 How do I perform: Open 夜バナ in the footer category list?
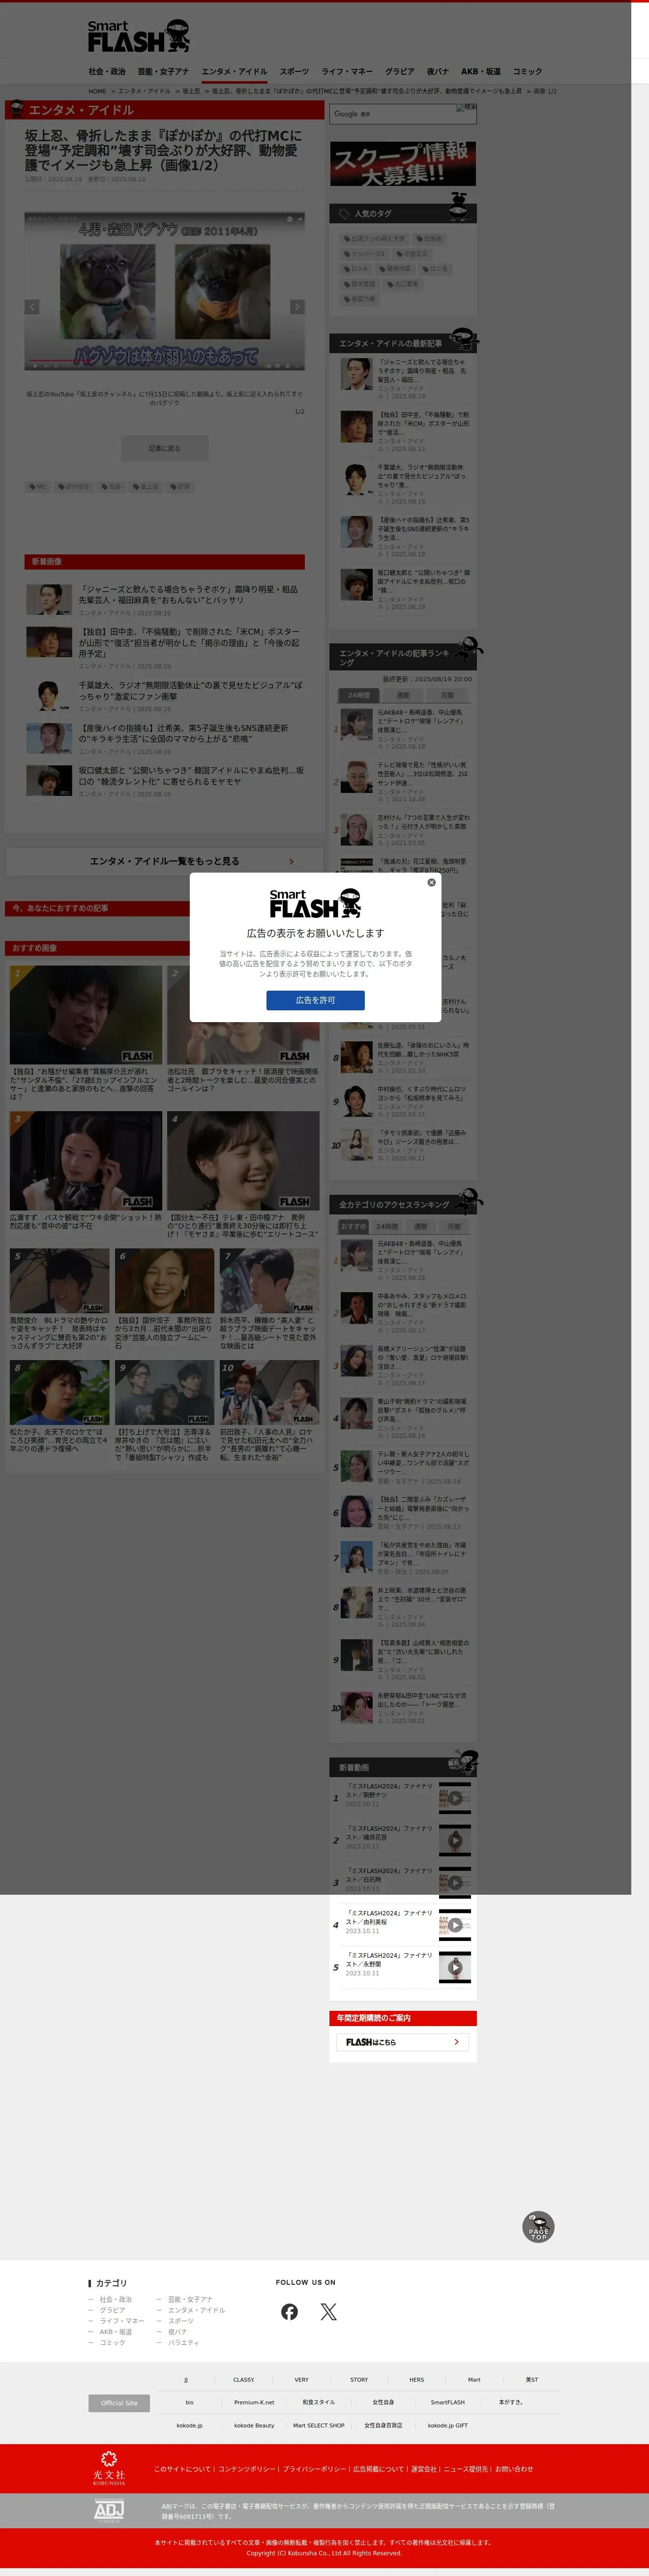[x=178, y=2332]
